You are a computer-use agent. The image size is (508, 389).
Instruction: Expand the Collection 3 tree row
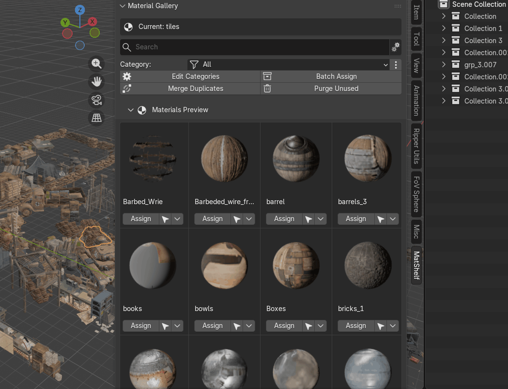[x=444, y=41]
